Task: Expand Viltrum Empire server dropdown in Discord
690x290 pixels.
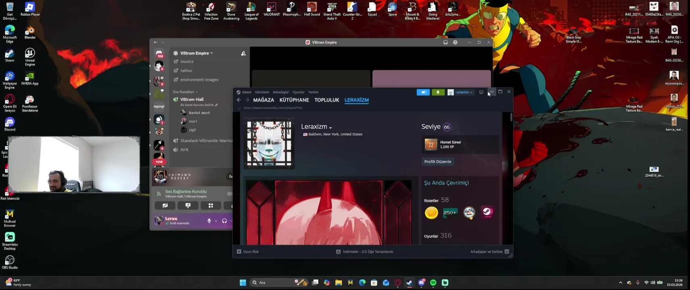Action: (197, 53)
